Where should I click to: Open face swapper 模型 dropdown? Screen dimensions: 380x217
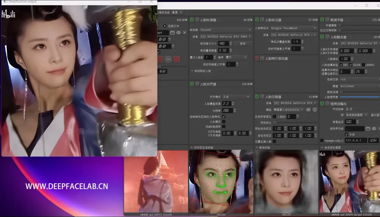click(288, 110)
